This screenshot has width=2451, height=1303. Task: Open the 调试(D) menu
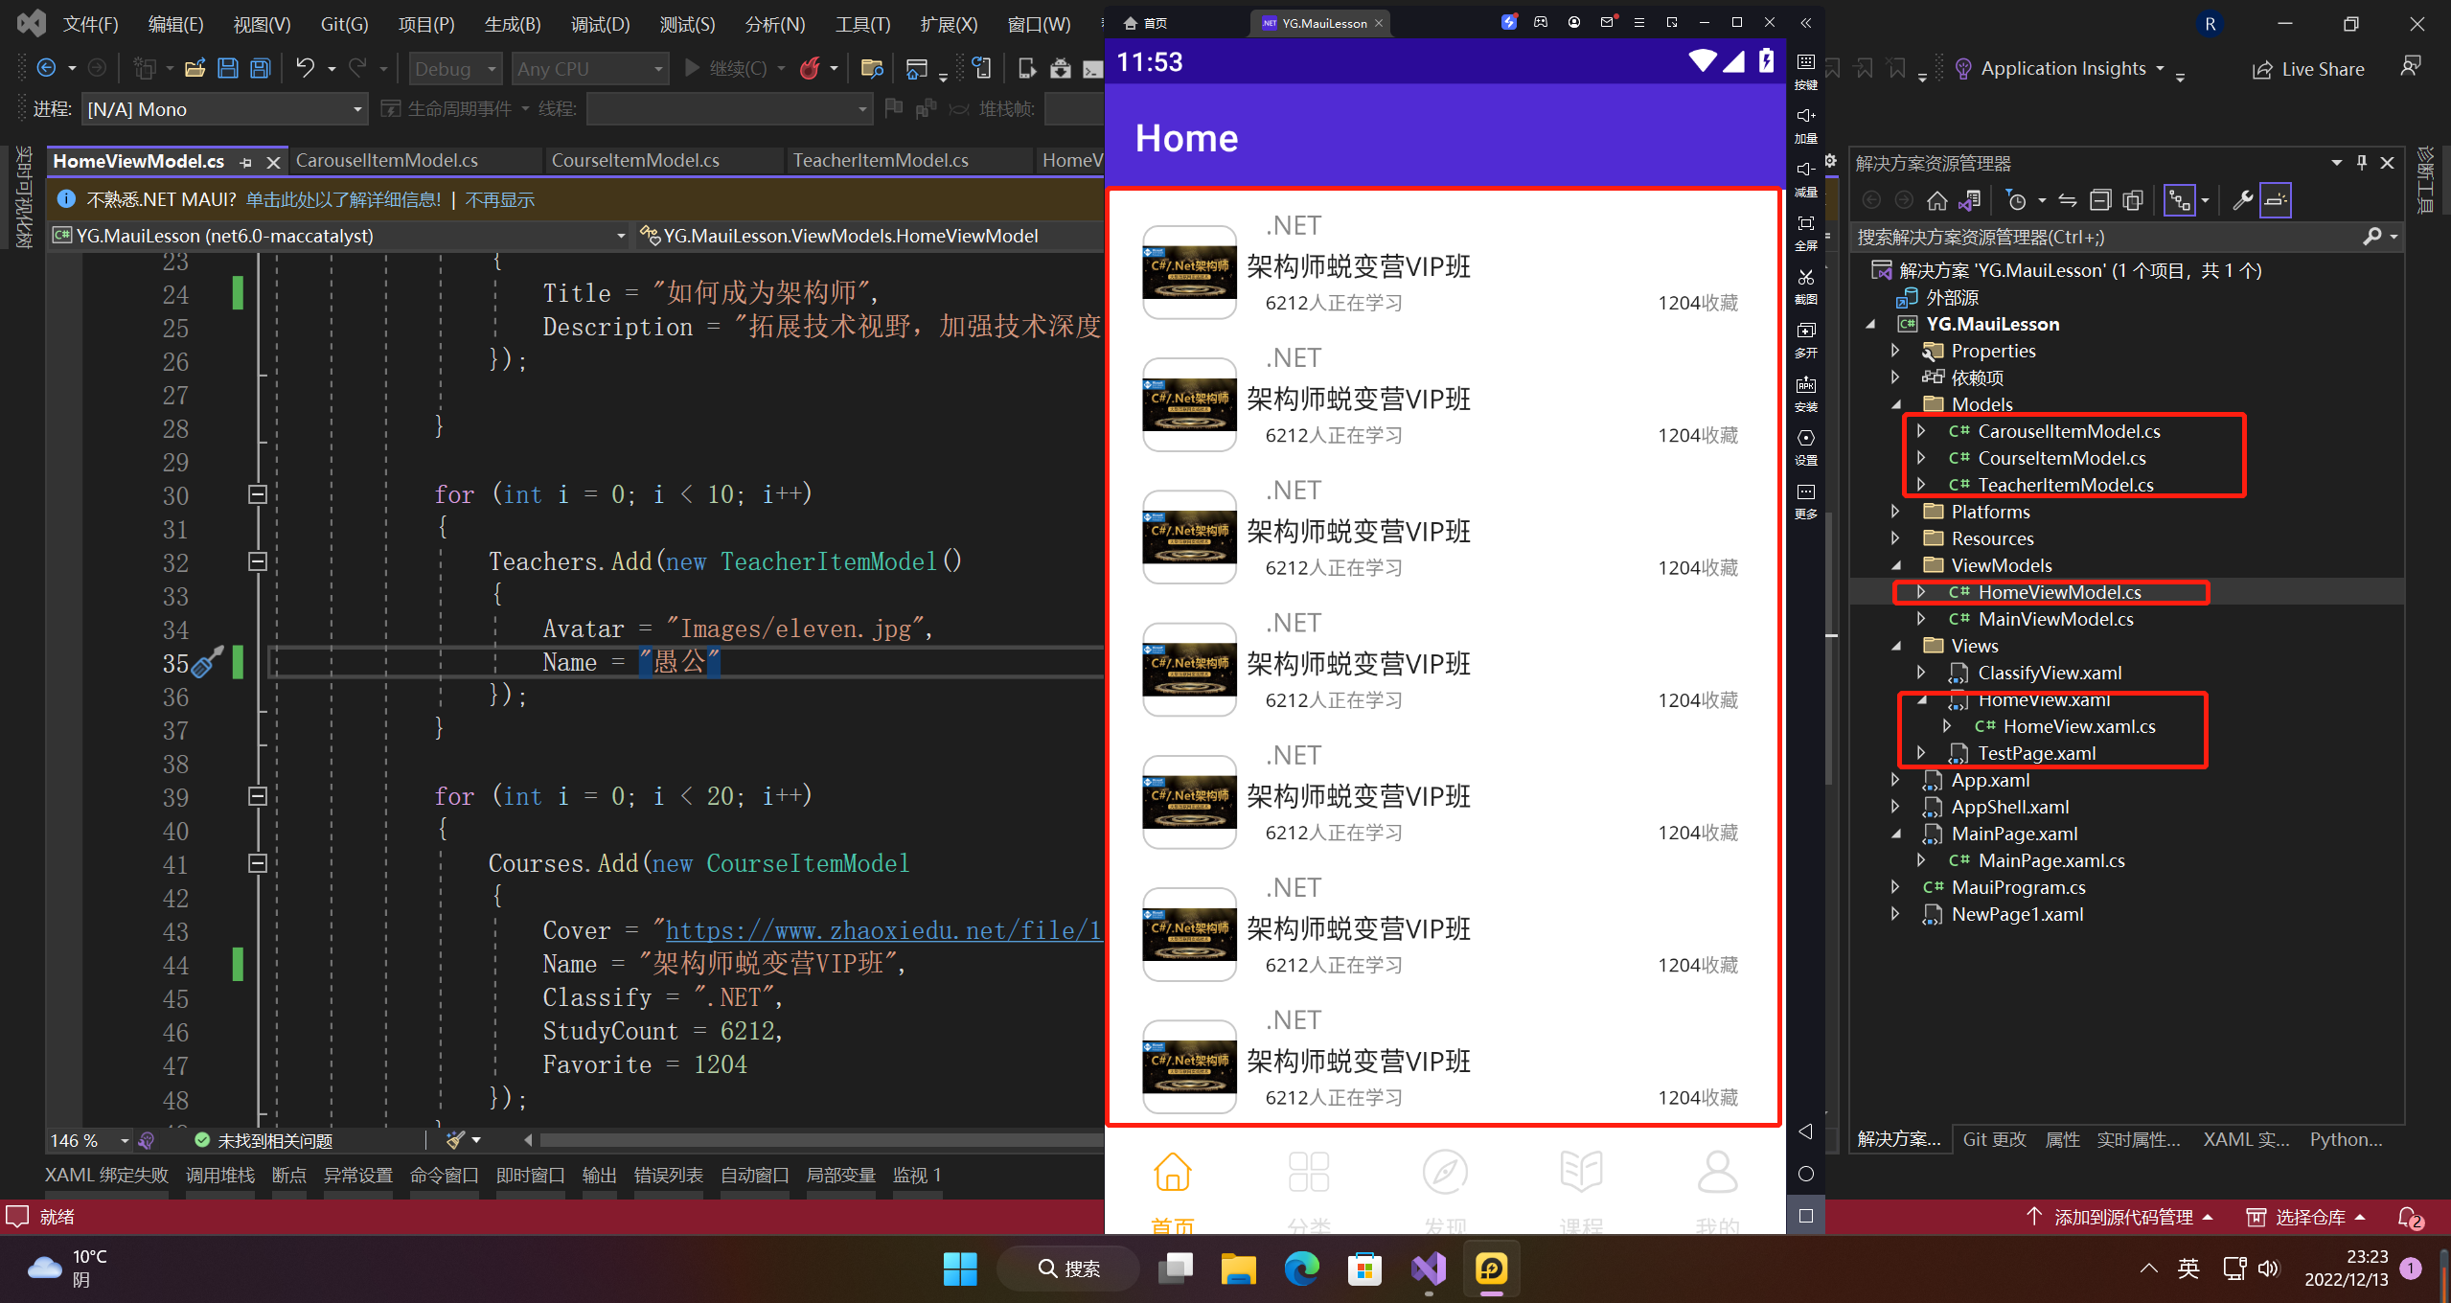pyautogui.click(x=600, y=24)
